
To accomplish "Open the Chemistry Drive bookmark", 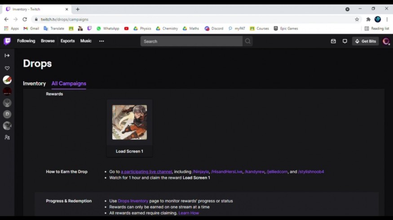I will [x=167, y=29].
